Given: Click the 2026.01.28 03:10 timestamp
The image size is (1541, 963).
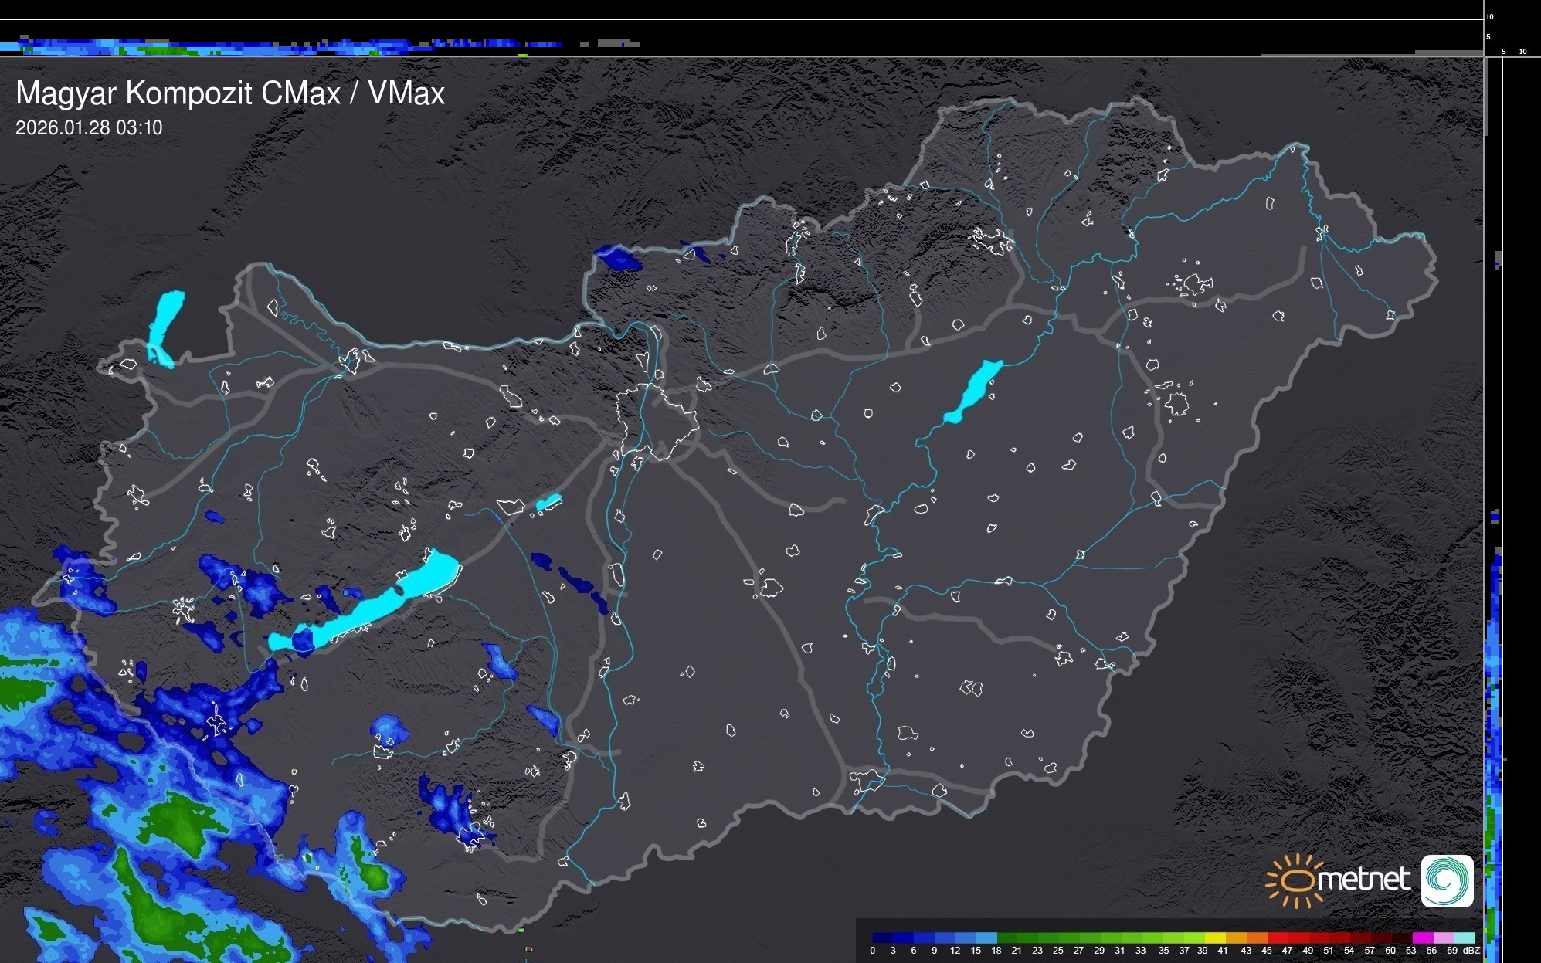Looking at the screenshot, I should pyautogui.click(x=89, y=128).
